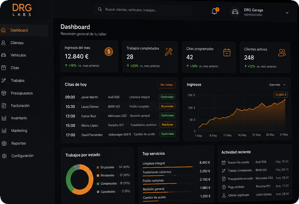Click the gear icon for Configuración

coord(4,156)
